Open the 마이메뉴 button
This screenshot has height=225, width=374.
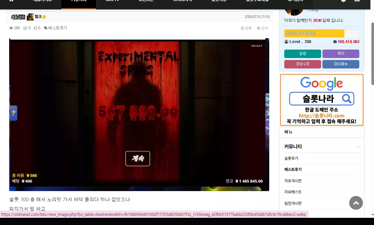tap(341, 64)
